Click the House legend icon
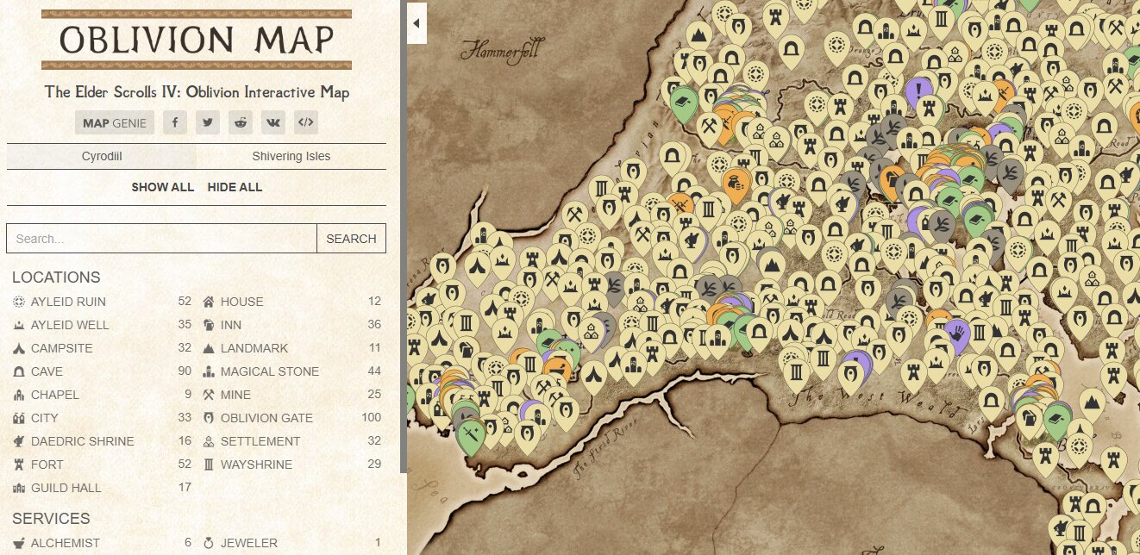 coord(209,302)
